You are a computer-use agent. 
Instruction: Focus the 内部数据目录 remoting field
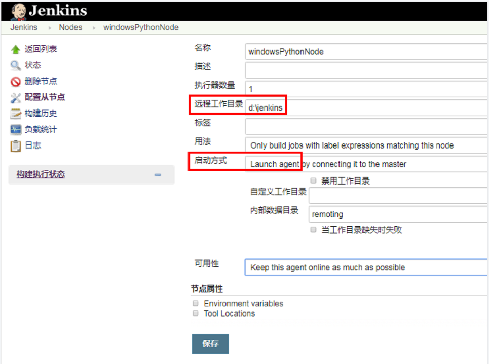[x=399, y=214]
